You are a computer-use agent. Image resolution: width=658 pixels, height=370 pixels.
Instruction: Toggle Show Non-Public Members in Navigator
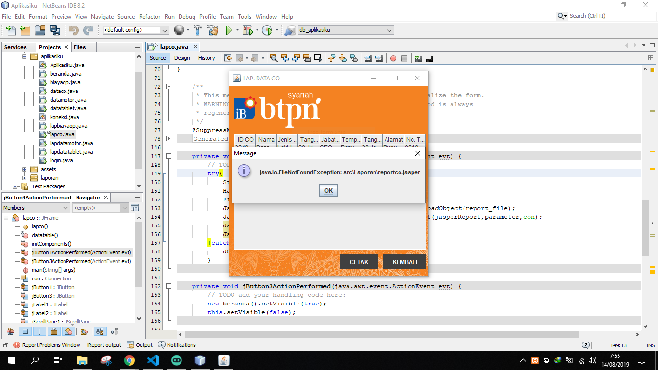point(54,331)
